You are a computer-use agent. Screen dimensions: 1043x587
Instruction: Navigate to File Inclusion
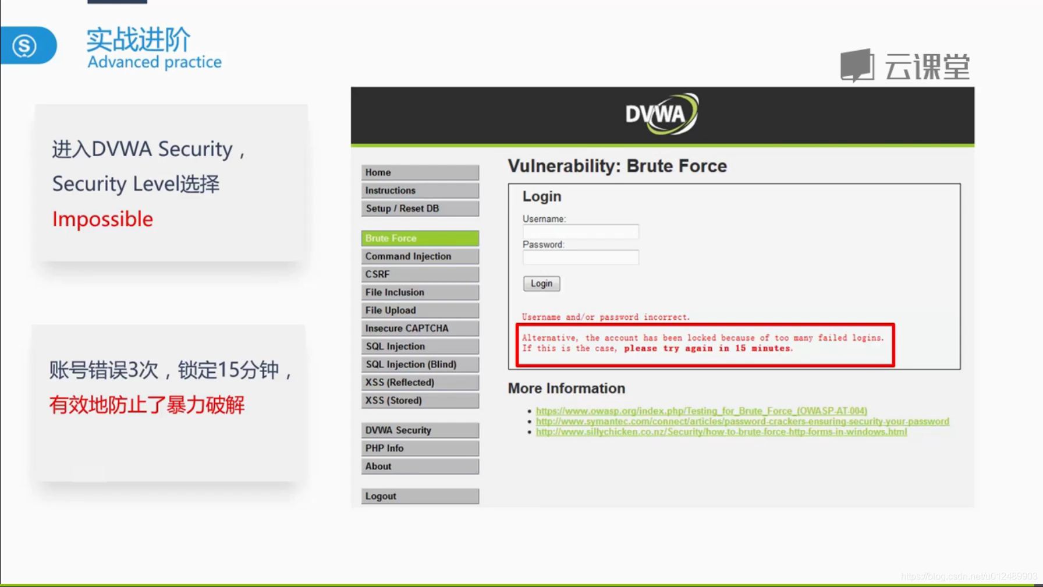(x=420, y=292)
